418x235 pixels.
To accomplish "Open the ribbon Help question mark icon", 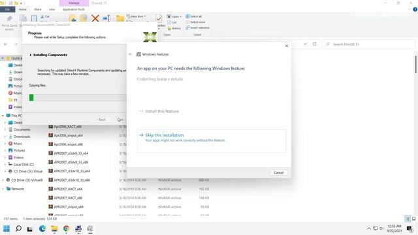I will tap(415, 9).
